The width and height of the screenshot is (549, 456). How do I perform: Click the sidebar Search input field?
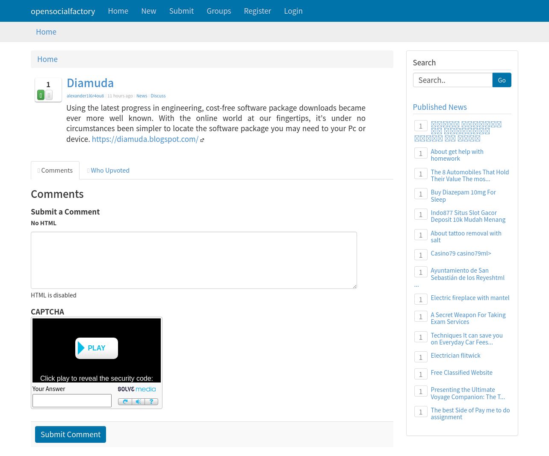[x=453, y=80]
